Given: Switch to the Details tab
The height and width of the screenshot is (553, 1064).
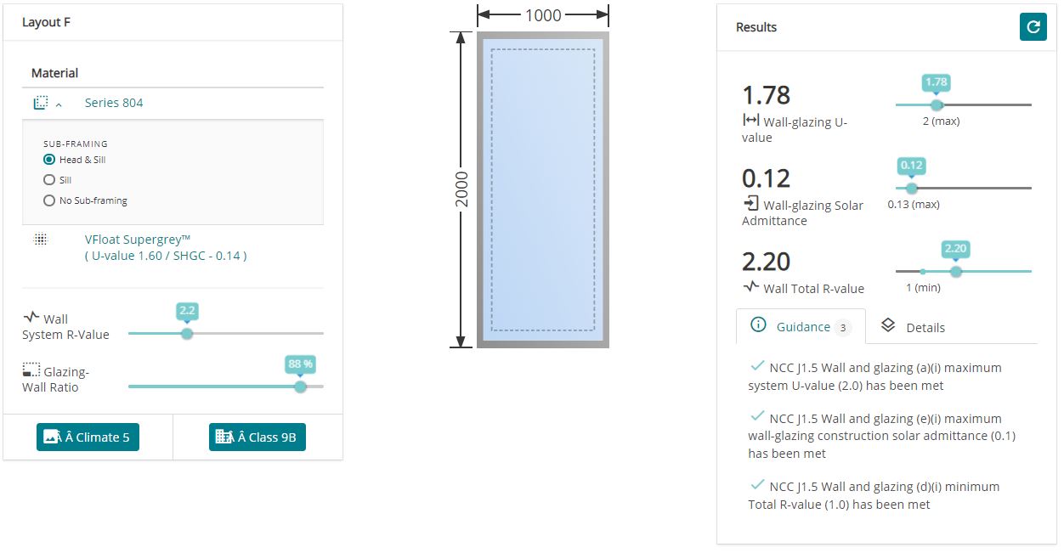Looking at the screenshot, I should (x=914, y=327).
